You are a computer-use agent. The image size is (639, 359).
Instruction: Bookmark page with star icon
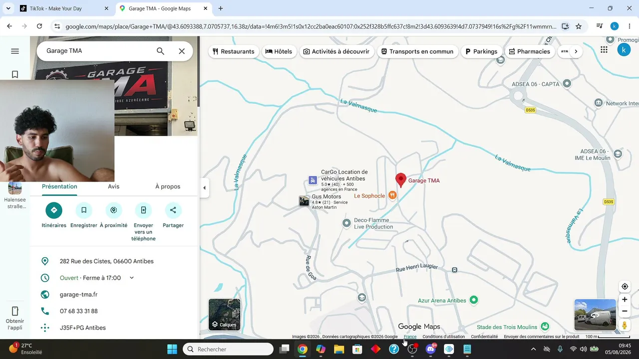(579, 26)
